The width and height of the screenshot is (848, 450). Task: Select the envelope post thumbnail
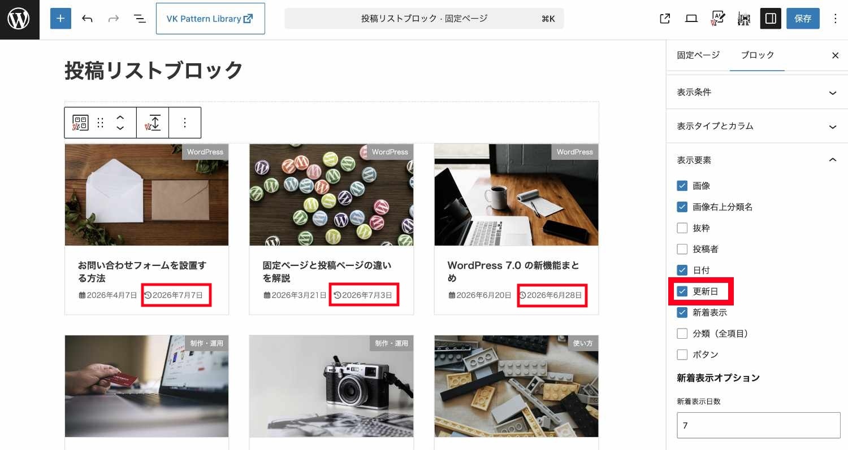tap(147, 195)
